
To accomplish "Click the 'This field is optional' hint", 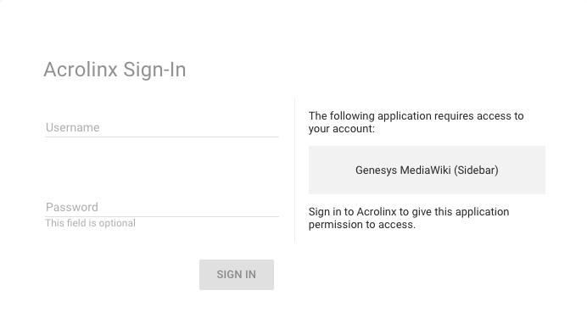I will pyautogui.click(x=90, y=223).
